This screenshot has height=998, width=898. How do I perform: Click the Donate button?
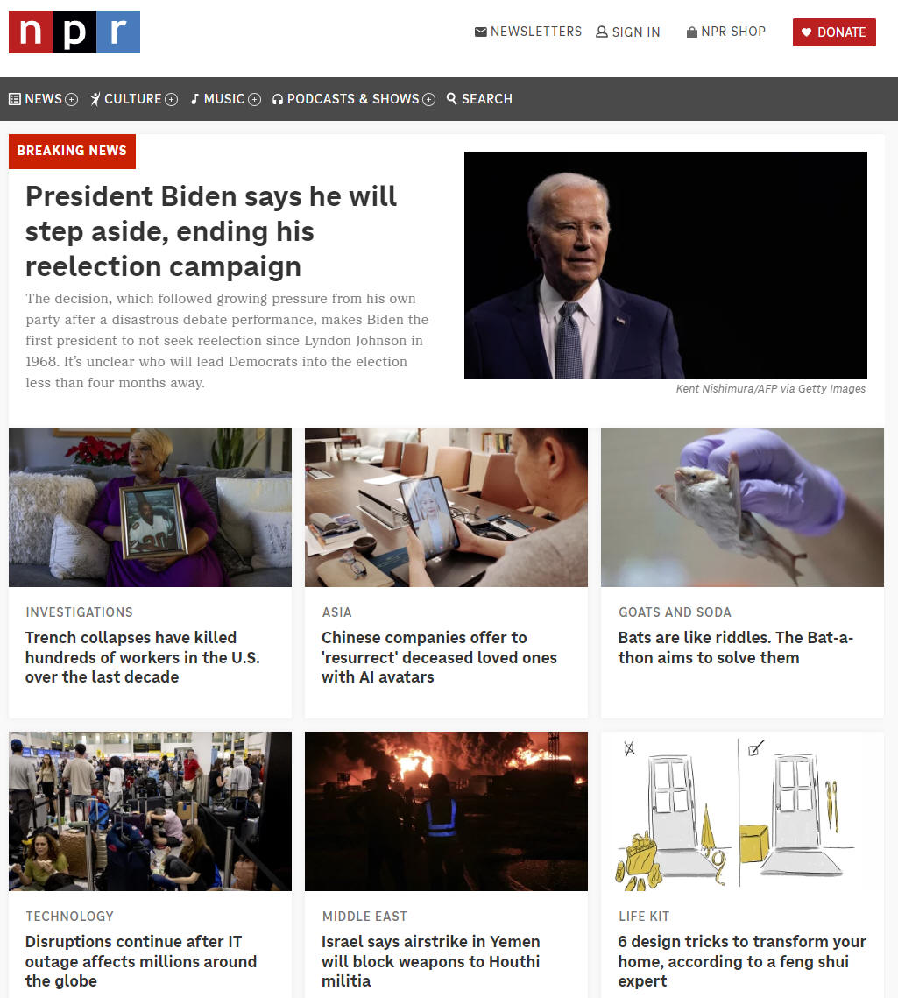click(x=834, y=32)
